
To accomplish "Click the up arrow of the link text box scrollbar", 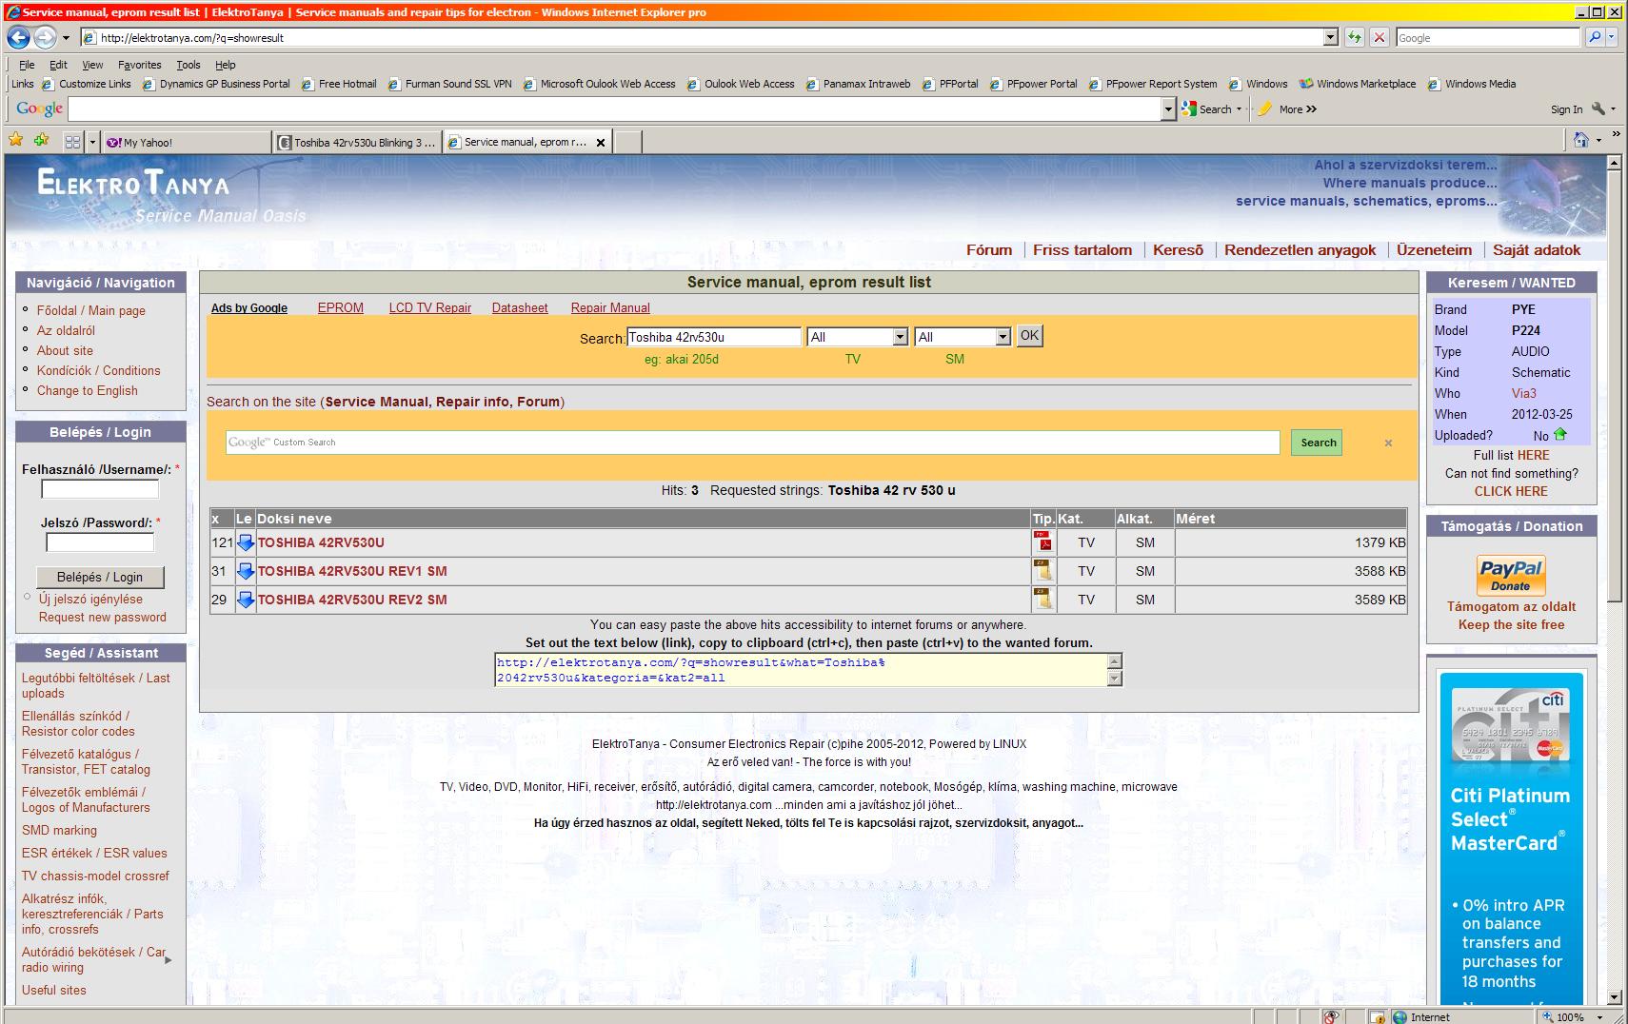I will point(1115,661).
